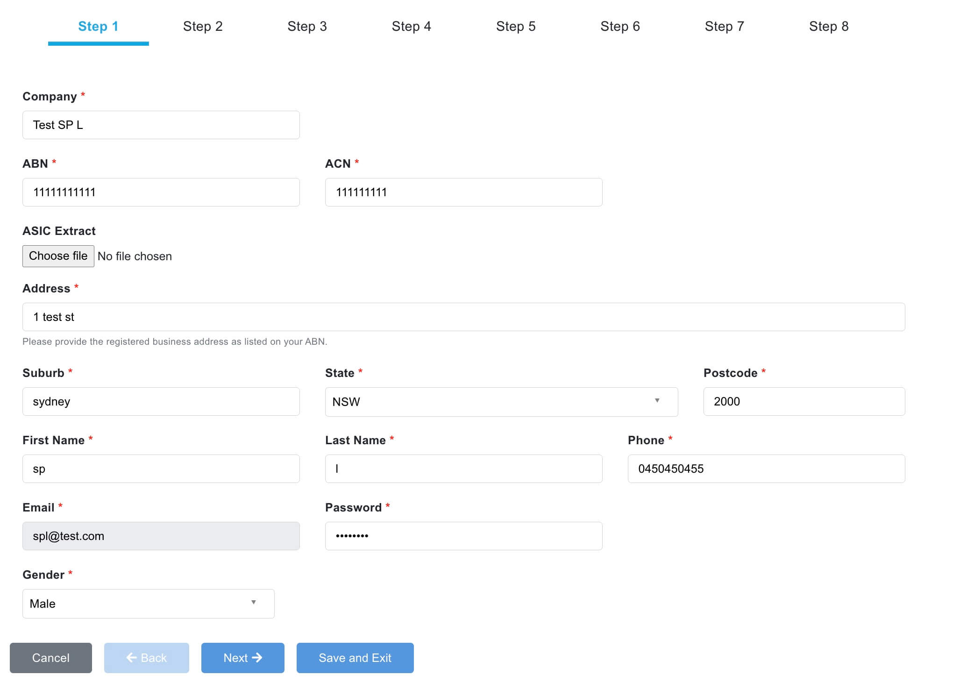Click the registered business address hint text
Image resolution: width=967 pixels, height=682 pixels.
[x=175, y=341]
